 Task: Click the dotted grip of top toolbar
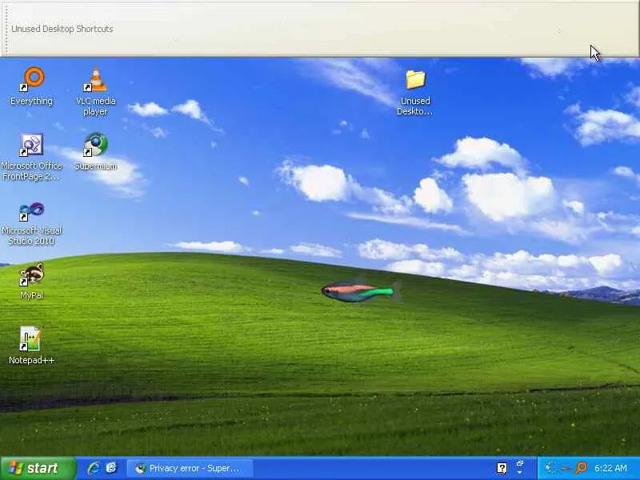click(x=6, y=29)
